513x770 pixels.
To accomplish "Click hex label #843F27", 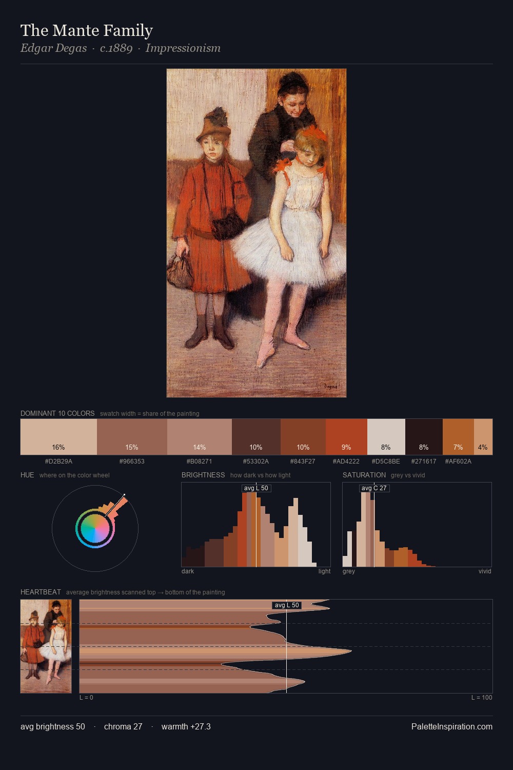I will [303, 461].
